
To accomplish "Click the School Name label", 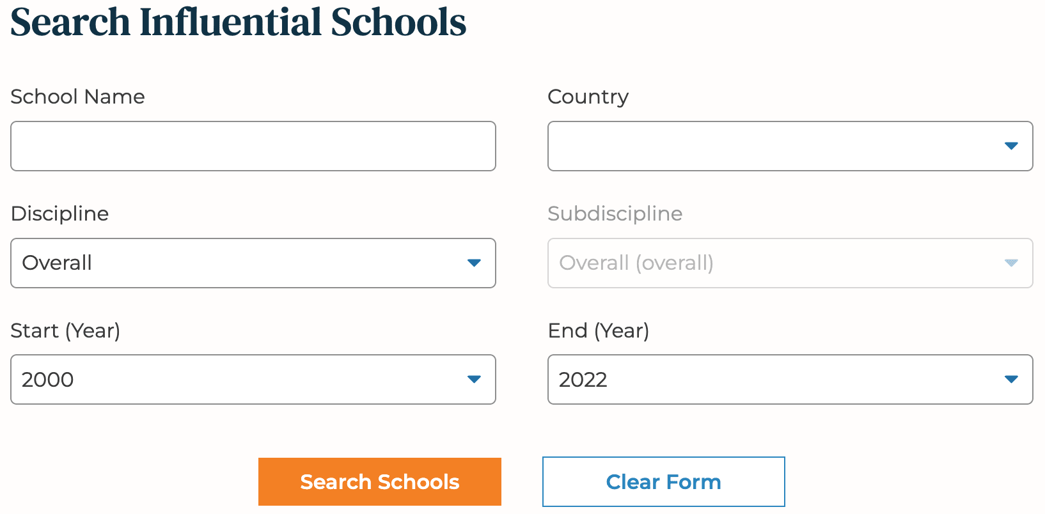I will pos(77,97).
